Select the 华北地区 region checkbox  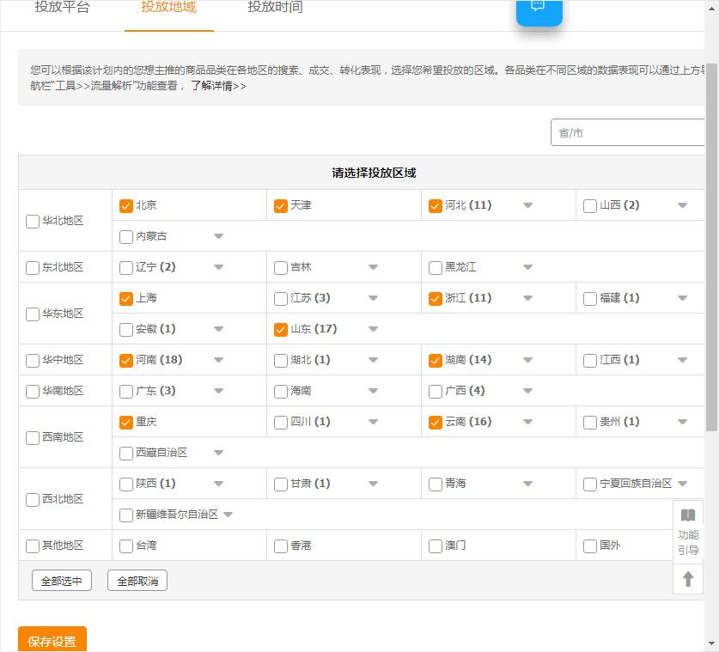tap(33, 221)
